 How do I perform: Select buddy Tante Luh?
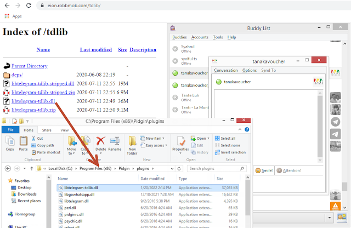(190, 98)
